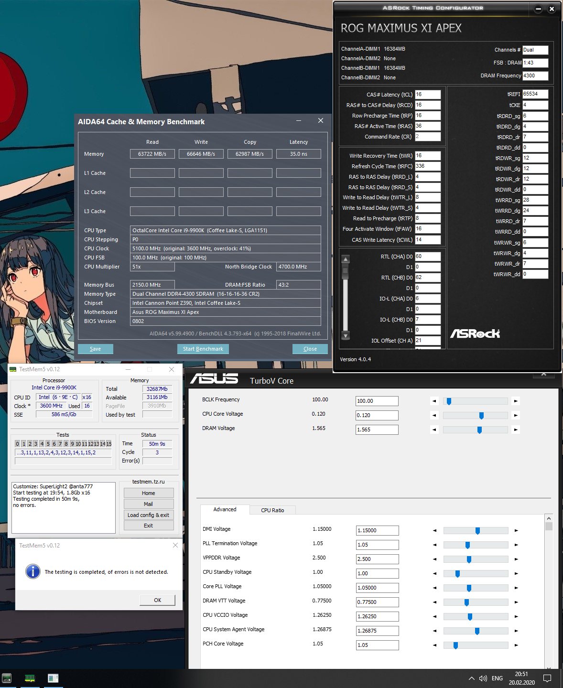Open the first taskbar application icon
Viewport: 563px width, 688px height.
[x=7, y=678]
